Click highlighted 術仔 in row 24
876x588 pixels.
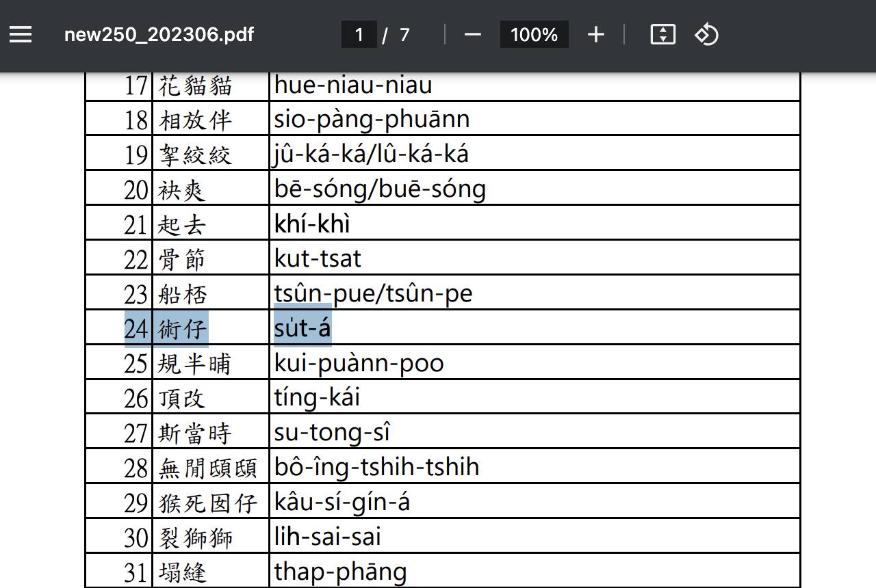(x=182, y=330)
